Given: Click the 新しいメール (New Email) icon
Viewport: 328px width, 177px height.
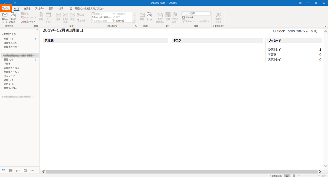Looking at the screenshot, I should tap(5, 17).
